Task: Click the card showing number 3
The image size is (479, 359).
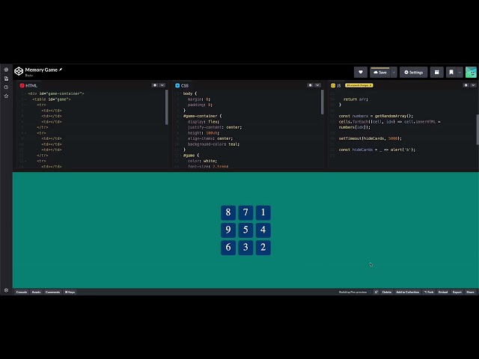Action: (x=245, y=248)
